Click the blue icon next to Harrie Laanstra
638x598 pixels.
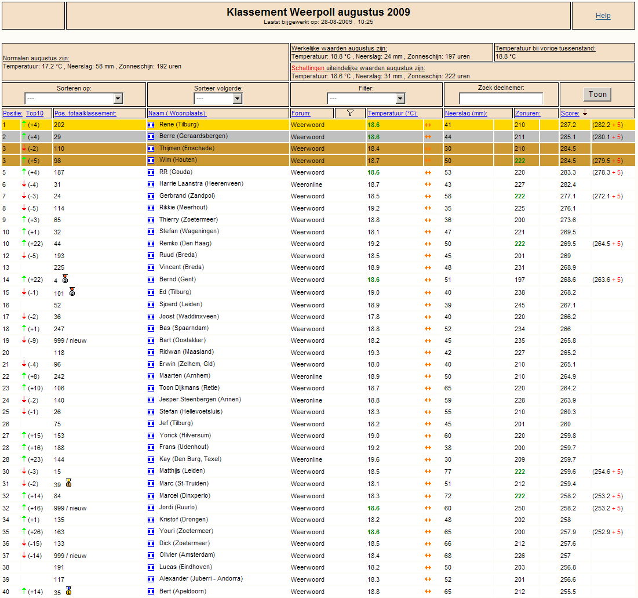pyautogui.click(x=151, y=184)
